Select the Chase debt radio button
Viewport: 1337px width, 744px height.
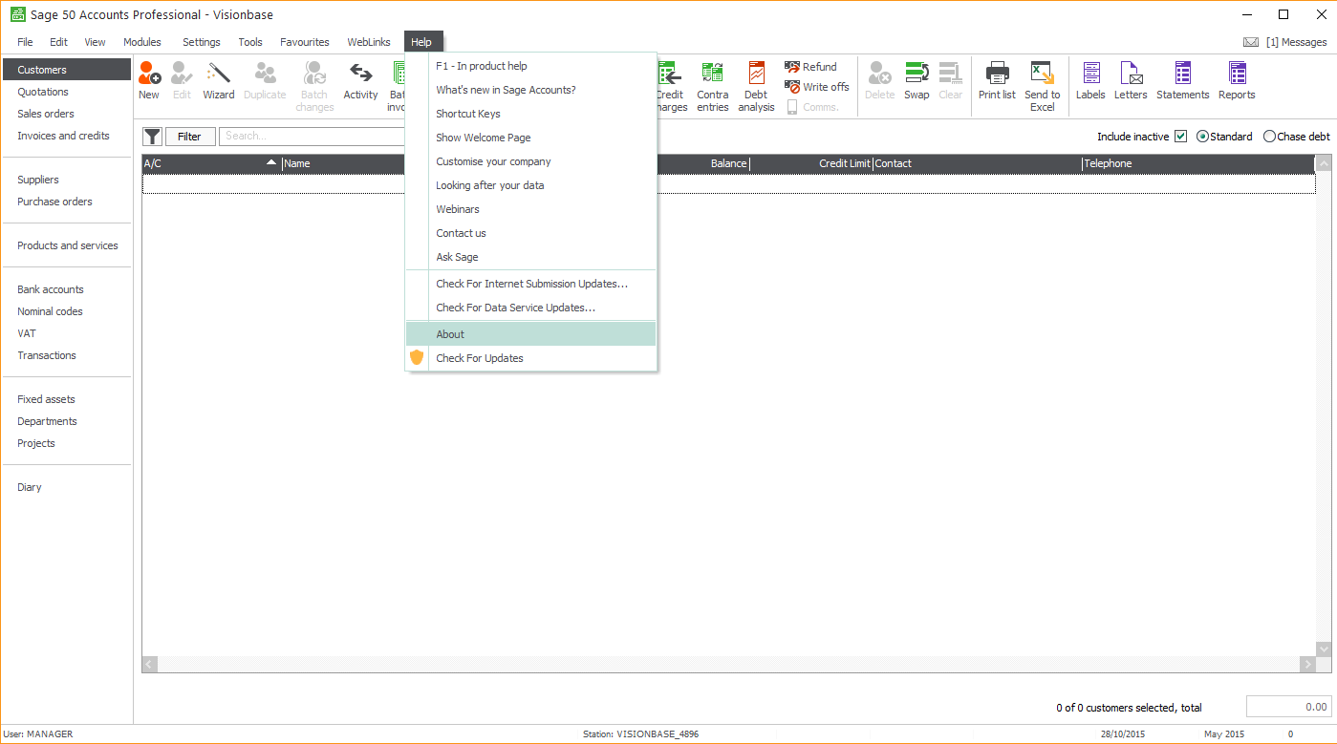pyautogui.click(x=1269, y=137)
